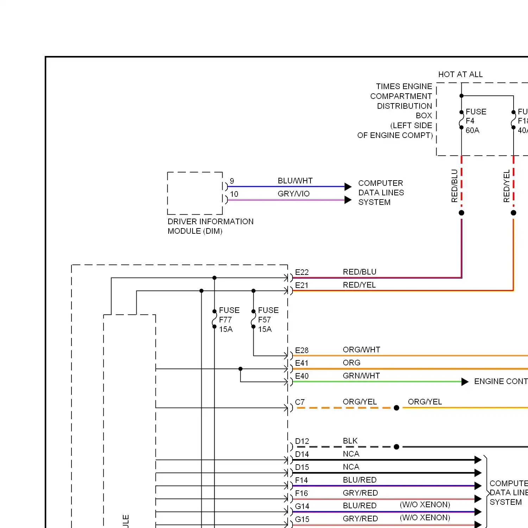Click NCA label beside D14
Viewport: 528px width, 528px height.
pos(351,454)
